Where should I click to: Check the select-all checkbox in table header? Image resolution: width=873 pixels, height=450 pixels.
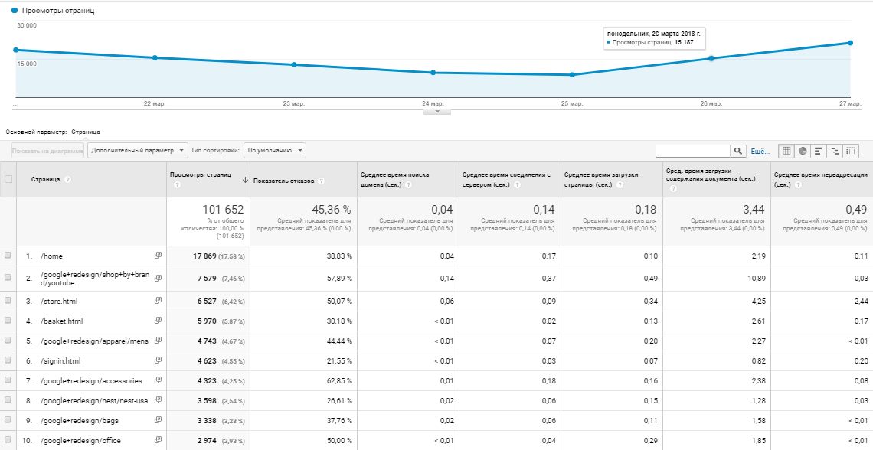(8, 179)
